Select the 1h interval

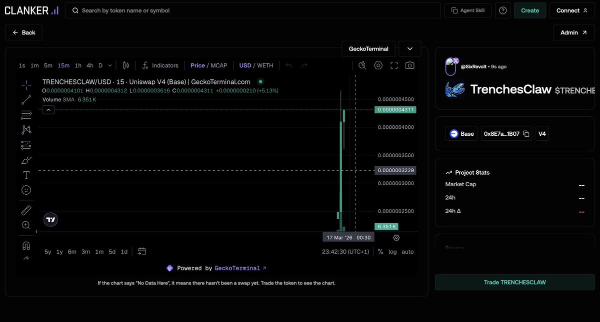click(x=78, y=65)
